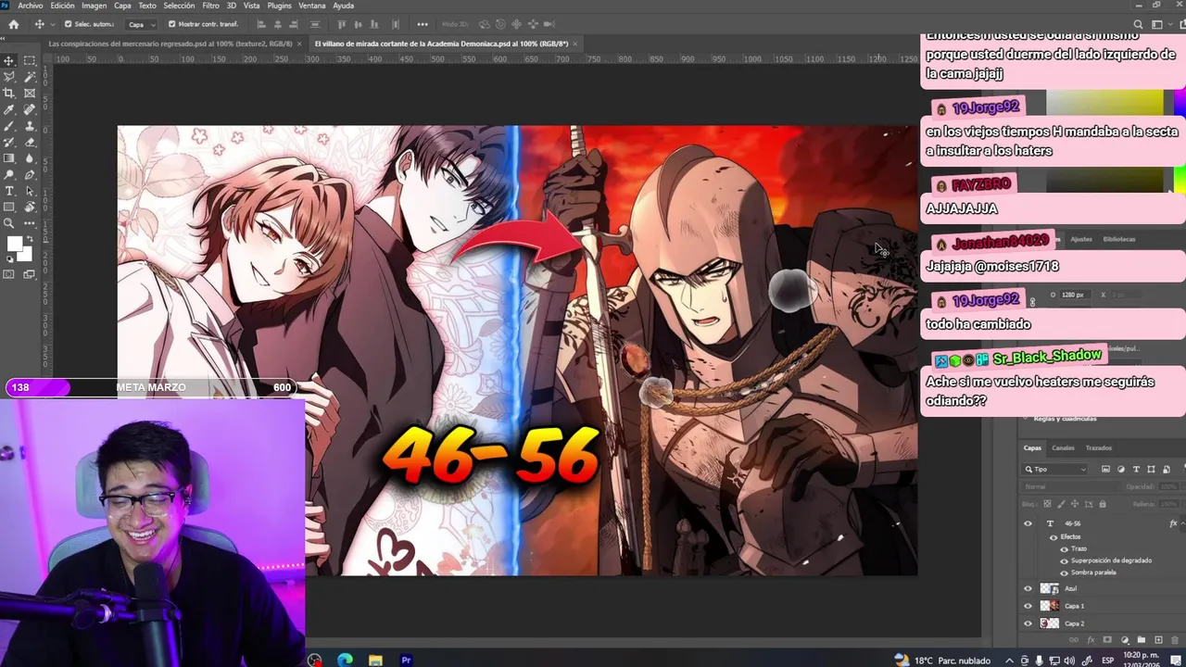Select the Path Selection tool
The height and width of the screenshot is (667, 1186).
pyautogui.click(x=30, y=191)
